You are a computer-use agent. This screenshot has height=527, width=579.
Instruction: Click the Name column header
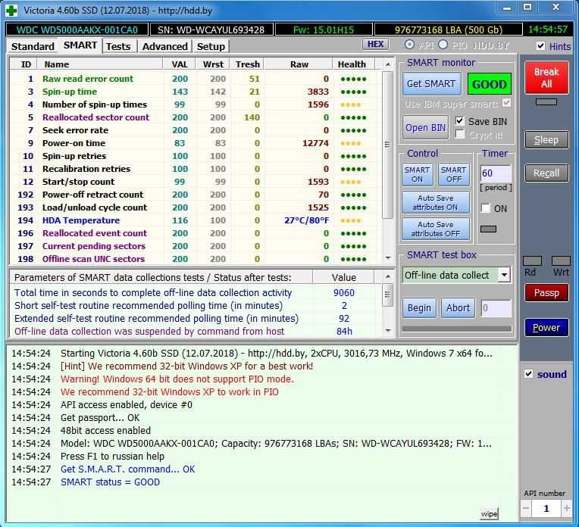pyautogui.click(x=100, y=64)
